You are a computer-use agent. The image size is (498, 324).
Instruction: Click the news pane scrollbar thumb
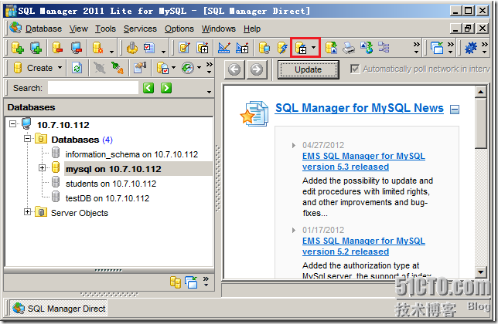481,123
